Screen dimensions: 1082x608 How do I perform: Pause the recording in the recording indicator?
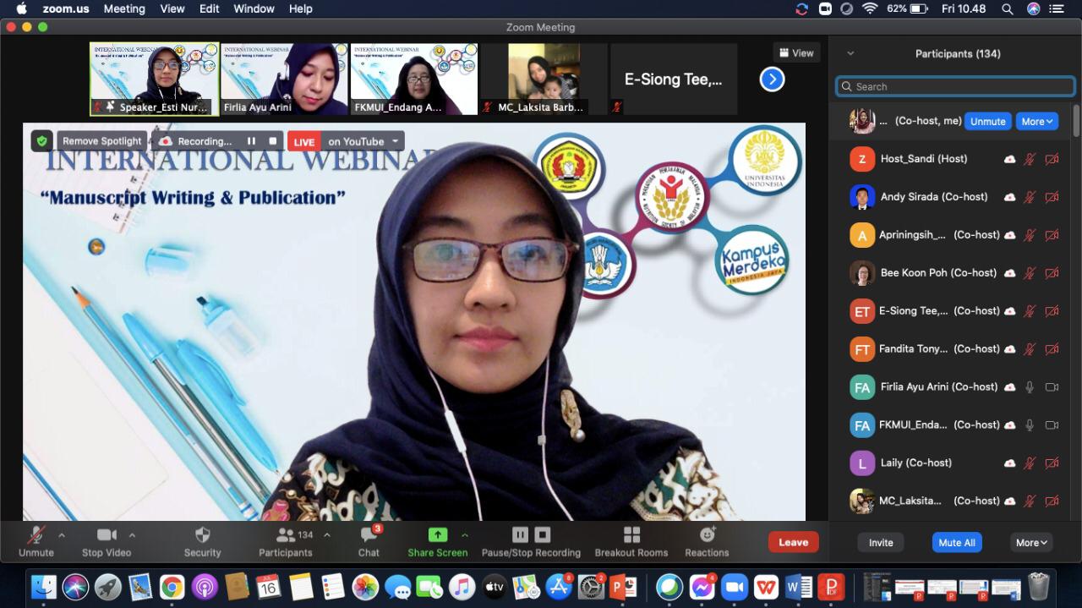click(251, 141)
